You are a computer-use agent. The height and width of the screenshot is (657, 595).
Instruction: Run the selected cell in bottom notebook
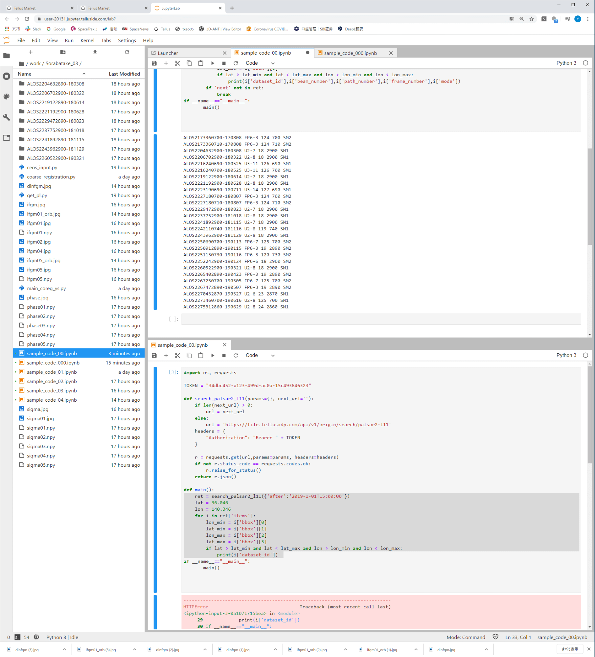[213, 356]
